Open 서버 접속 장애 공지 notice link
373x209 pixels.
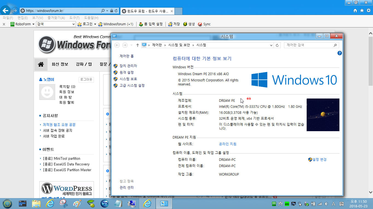58,130
